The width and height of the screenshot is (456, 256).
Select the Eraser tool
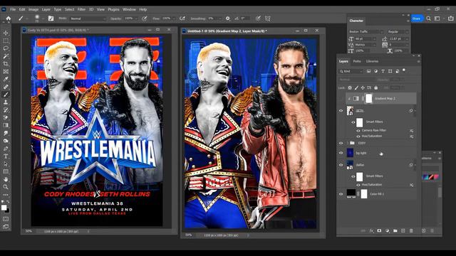click(x=6, y=117)
